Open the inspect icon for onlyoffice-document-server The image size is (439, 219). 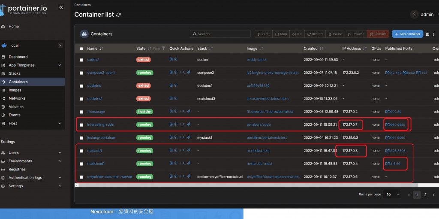[x=175, y=176]
